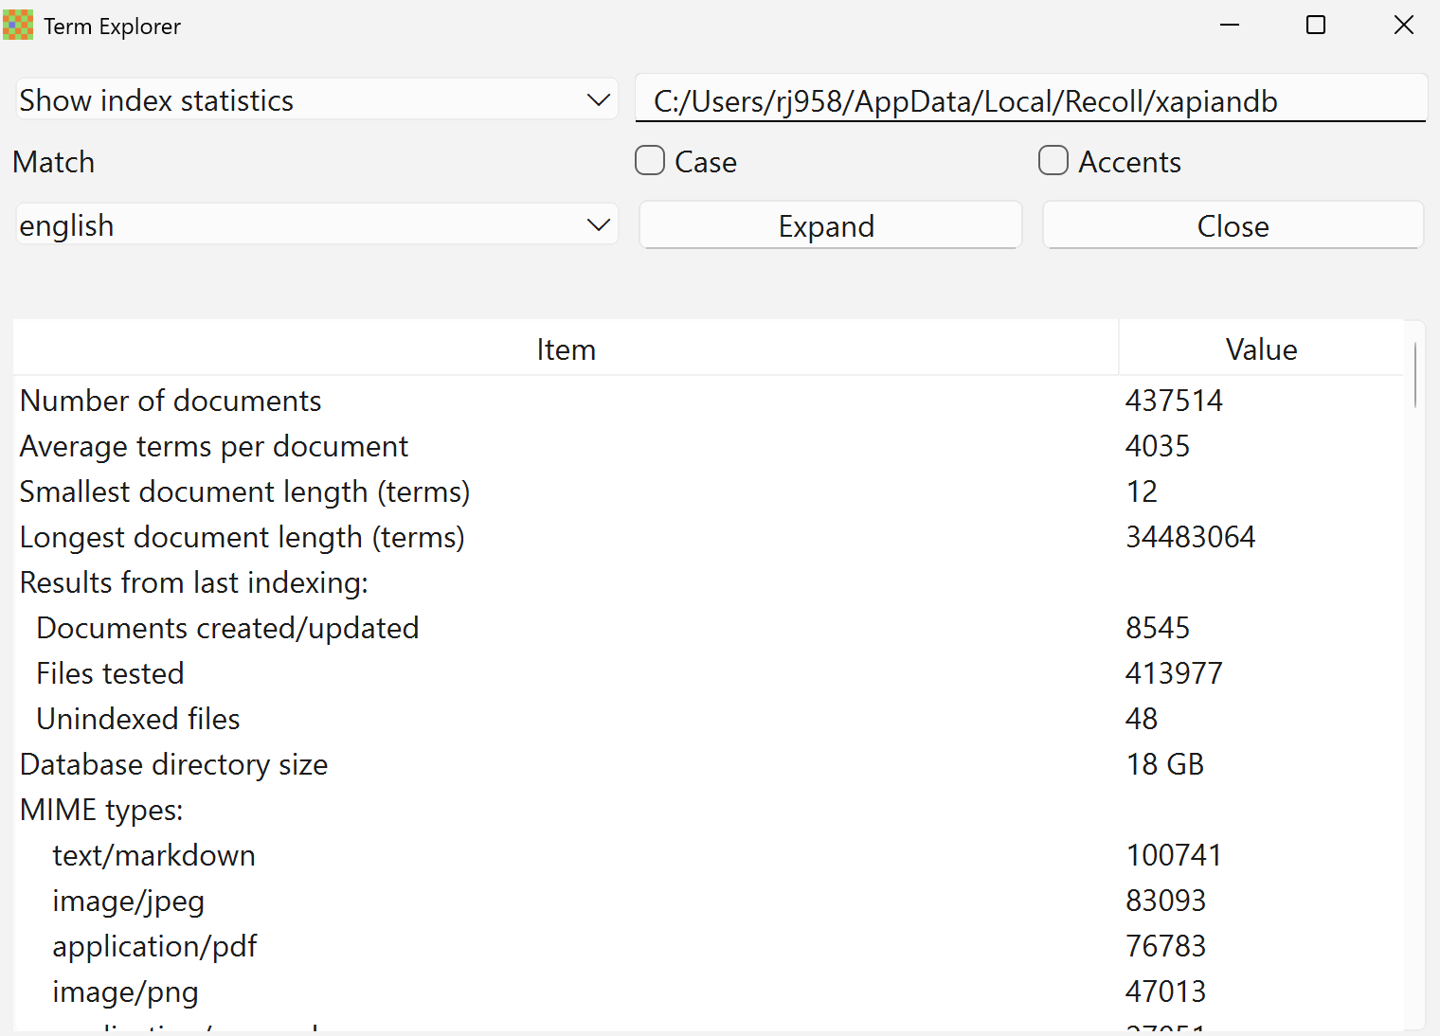Open the Show index statistics dropdown
The width and height of the screenshot is (1440, 1036).
pos(316,100)
